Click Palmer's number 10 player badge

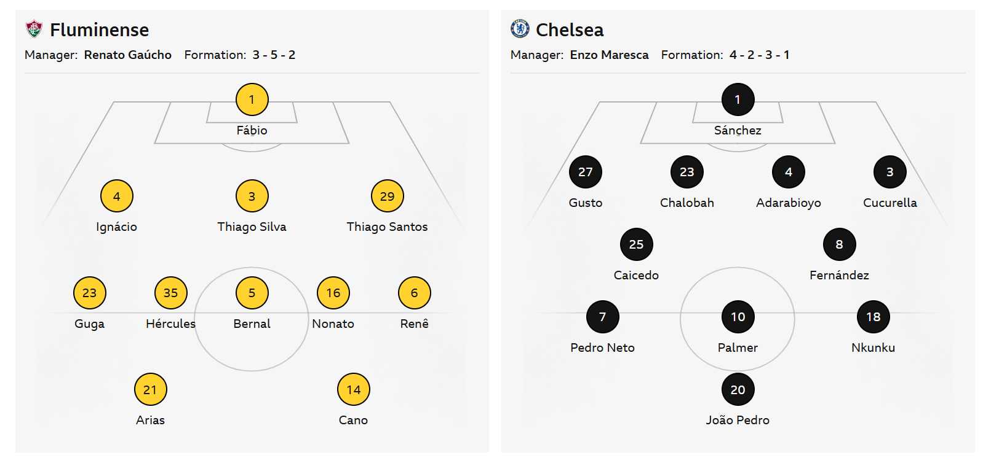(738, 317)
